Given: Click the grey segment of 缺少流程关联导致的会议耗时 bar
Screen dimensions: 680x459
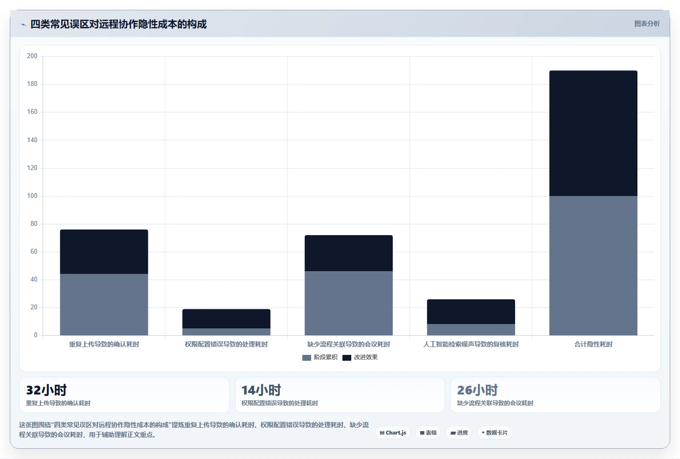Looking at the screenshot, I should [349, 303].
